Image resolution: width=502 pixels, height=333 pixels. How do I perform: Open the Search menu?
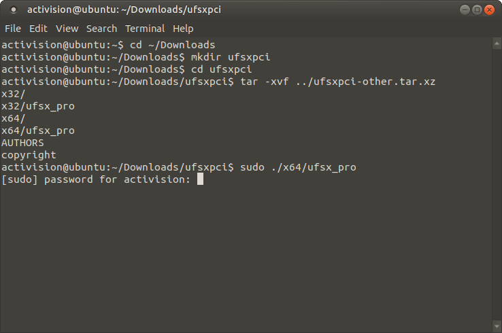point(101,29)
